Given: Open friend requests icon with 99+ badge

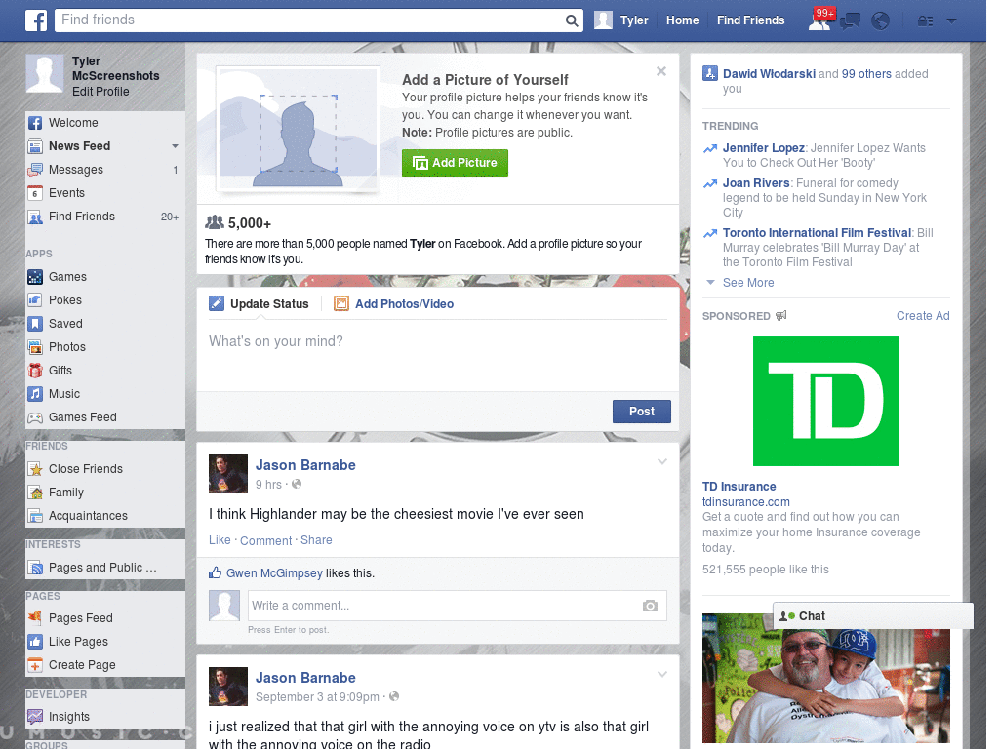Looking at the screenshot, I should (820, 20).
